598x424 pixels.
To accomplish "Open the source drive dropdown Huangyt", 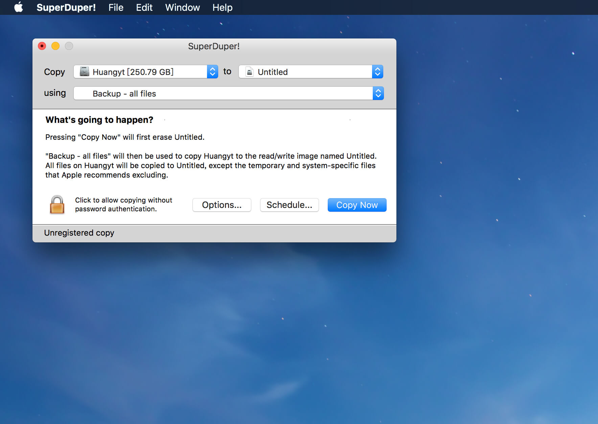I will (x=146, y=72).
